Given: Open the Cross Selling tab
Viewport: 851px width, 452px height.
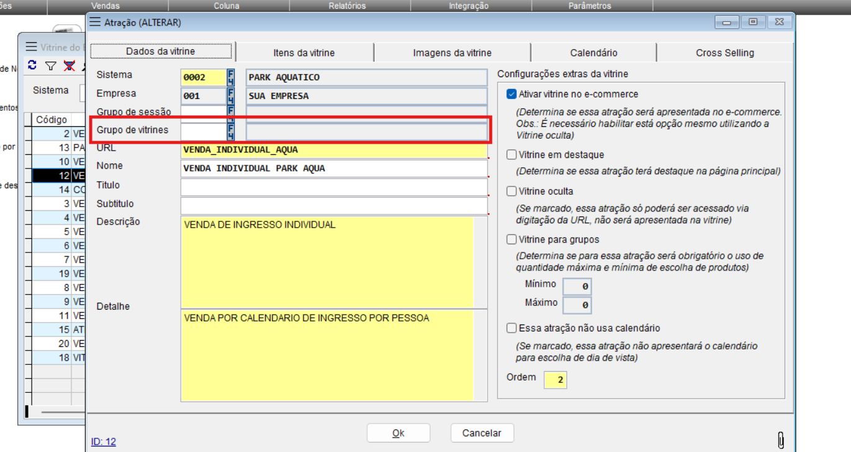Looking at the screenshot, I should point(724,53).
